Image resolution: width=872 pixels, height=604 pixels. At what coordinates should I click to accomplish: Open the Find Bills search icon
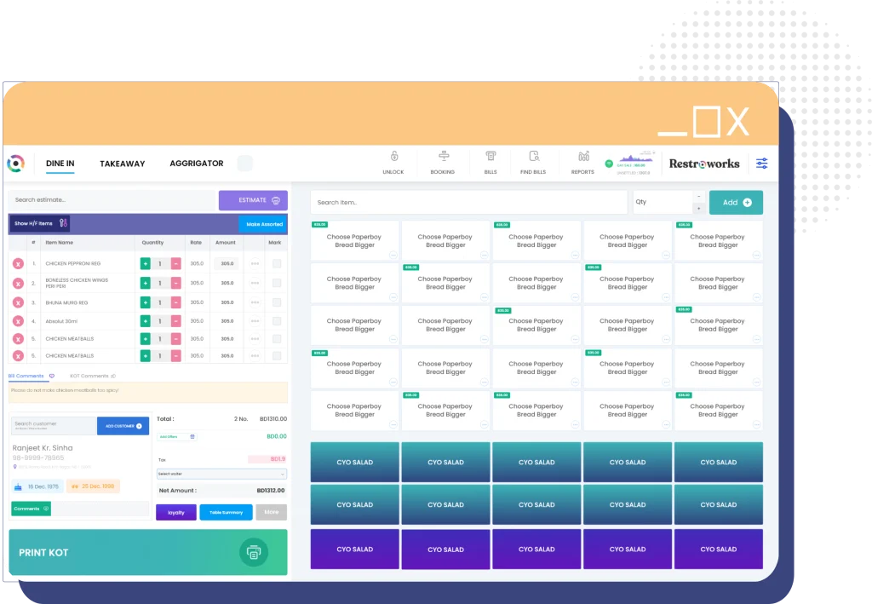point(534,157)
